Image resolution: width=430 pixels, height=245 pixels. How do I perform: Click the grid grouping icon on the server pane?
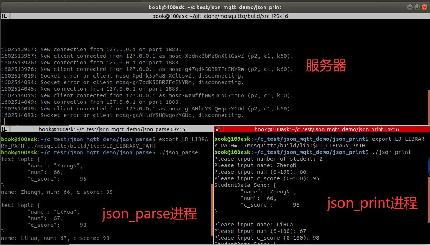(x=5, y=16)
